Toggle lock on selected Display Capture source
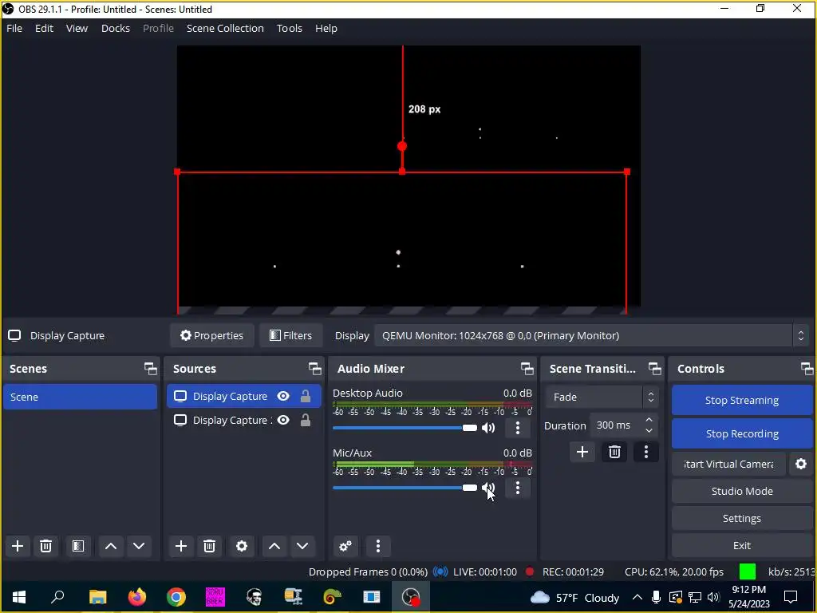The height and width of the screenshot is (613, 817). pyautogui.click(x=306, y=396)
